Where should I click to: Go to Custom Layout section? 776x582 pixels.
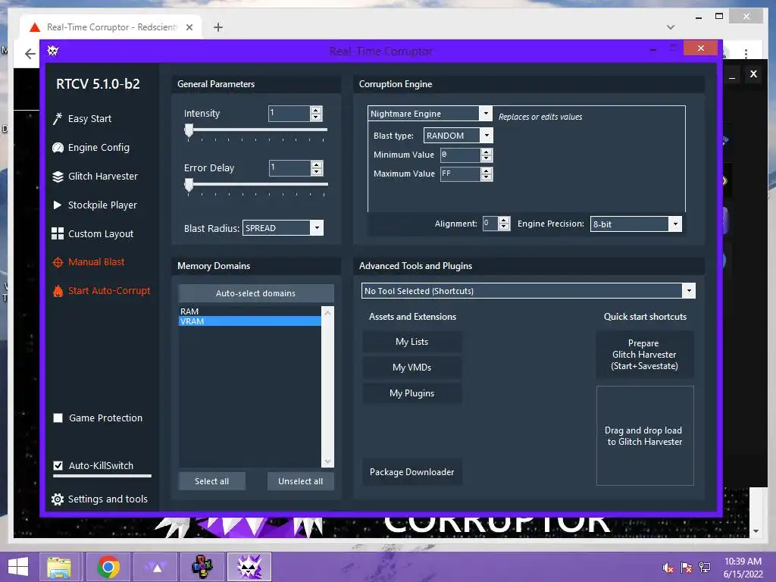[101, 233]
